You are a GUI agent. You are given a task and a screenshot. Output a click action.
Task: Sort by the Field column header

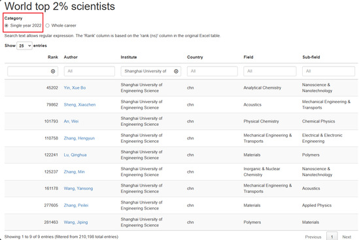click(248, 57)
